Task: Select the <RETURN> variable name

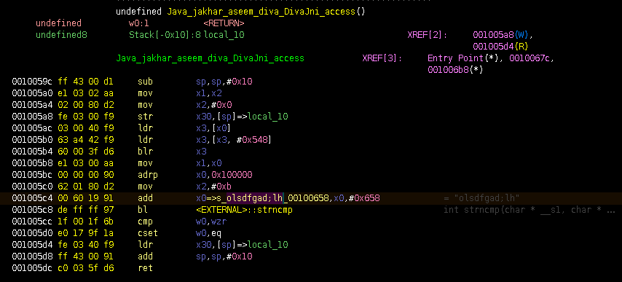Action: tap(224, 23)
